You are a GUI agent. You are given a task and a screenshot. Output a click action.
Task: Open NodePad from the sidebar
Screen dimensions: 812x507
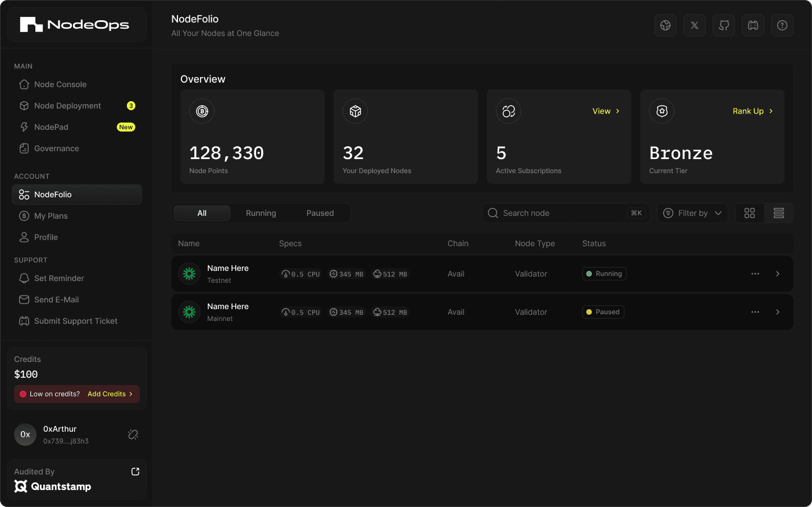[x=77, y=127]
